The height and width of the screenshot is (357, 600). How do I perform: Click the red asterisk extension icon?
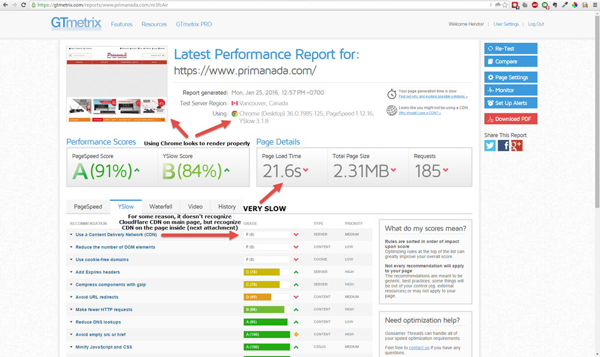coord(515,5)
